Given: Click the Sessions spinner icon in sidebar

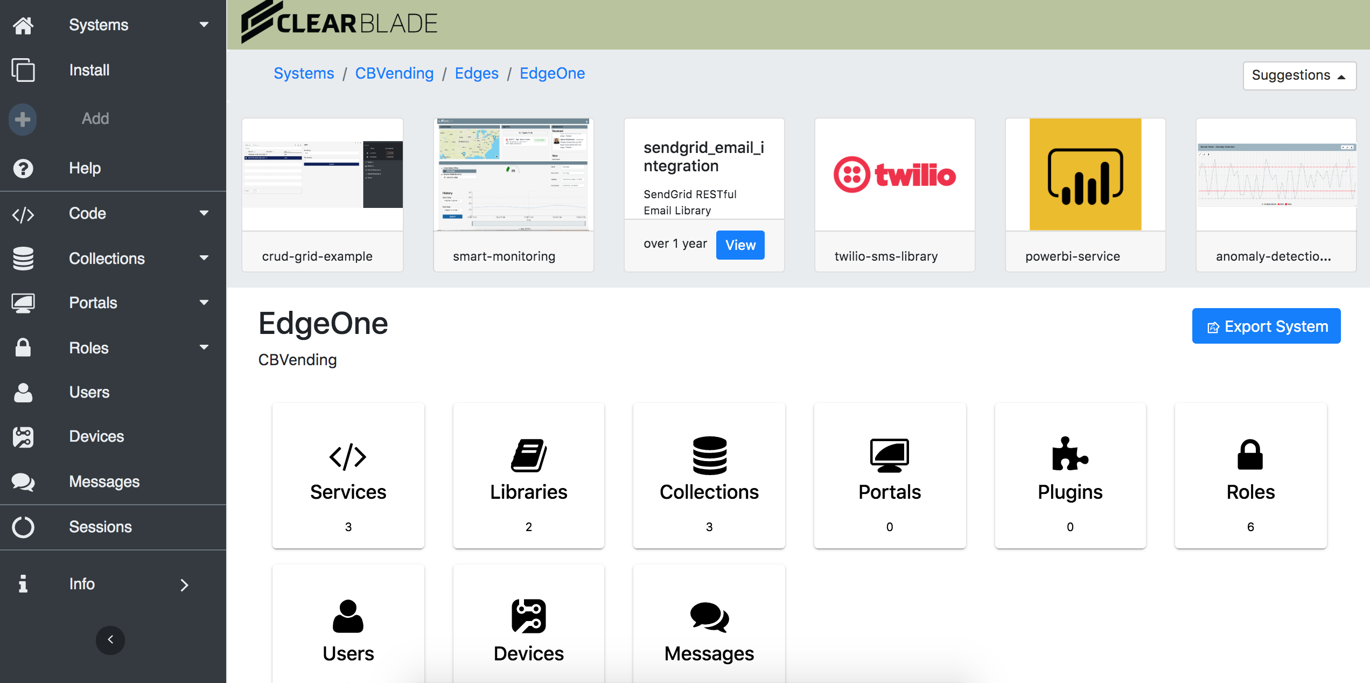Looking at the screenshot, I should coord(23,527).
